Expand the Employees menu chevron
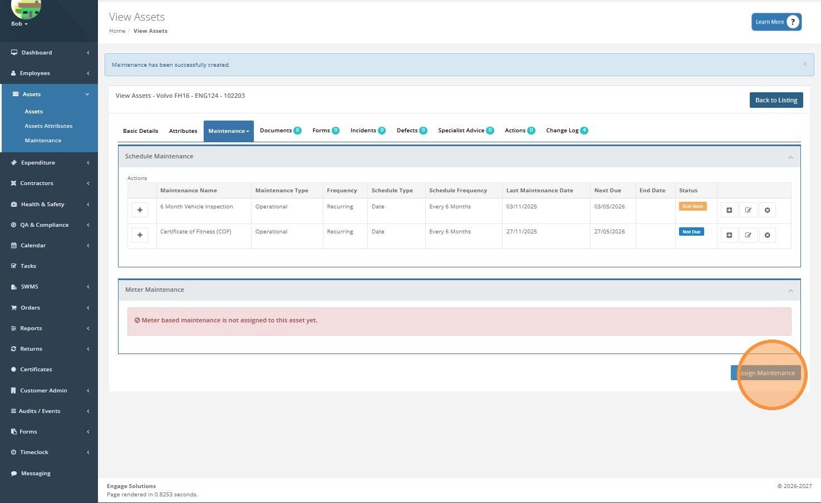Viewport: 821px width, 503px height. click(x=88, y=73)
